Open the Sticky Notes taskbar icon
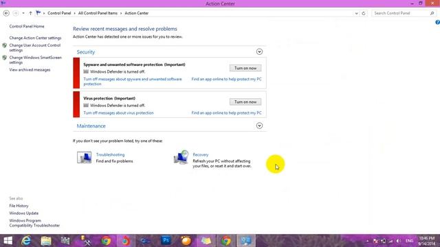This screenshot has height=247, width=440. tap(206, 241)
